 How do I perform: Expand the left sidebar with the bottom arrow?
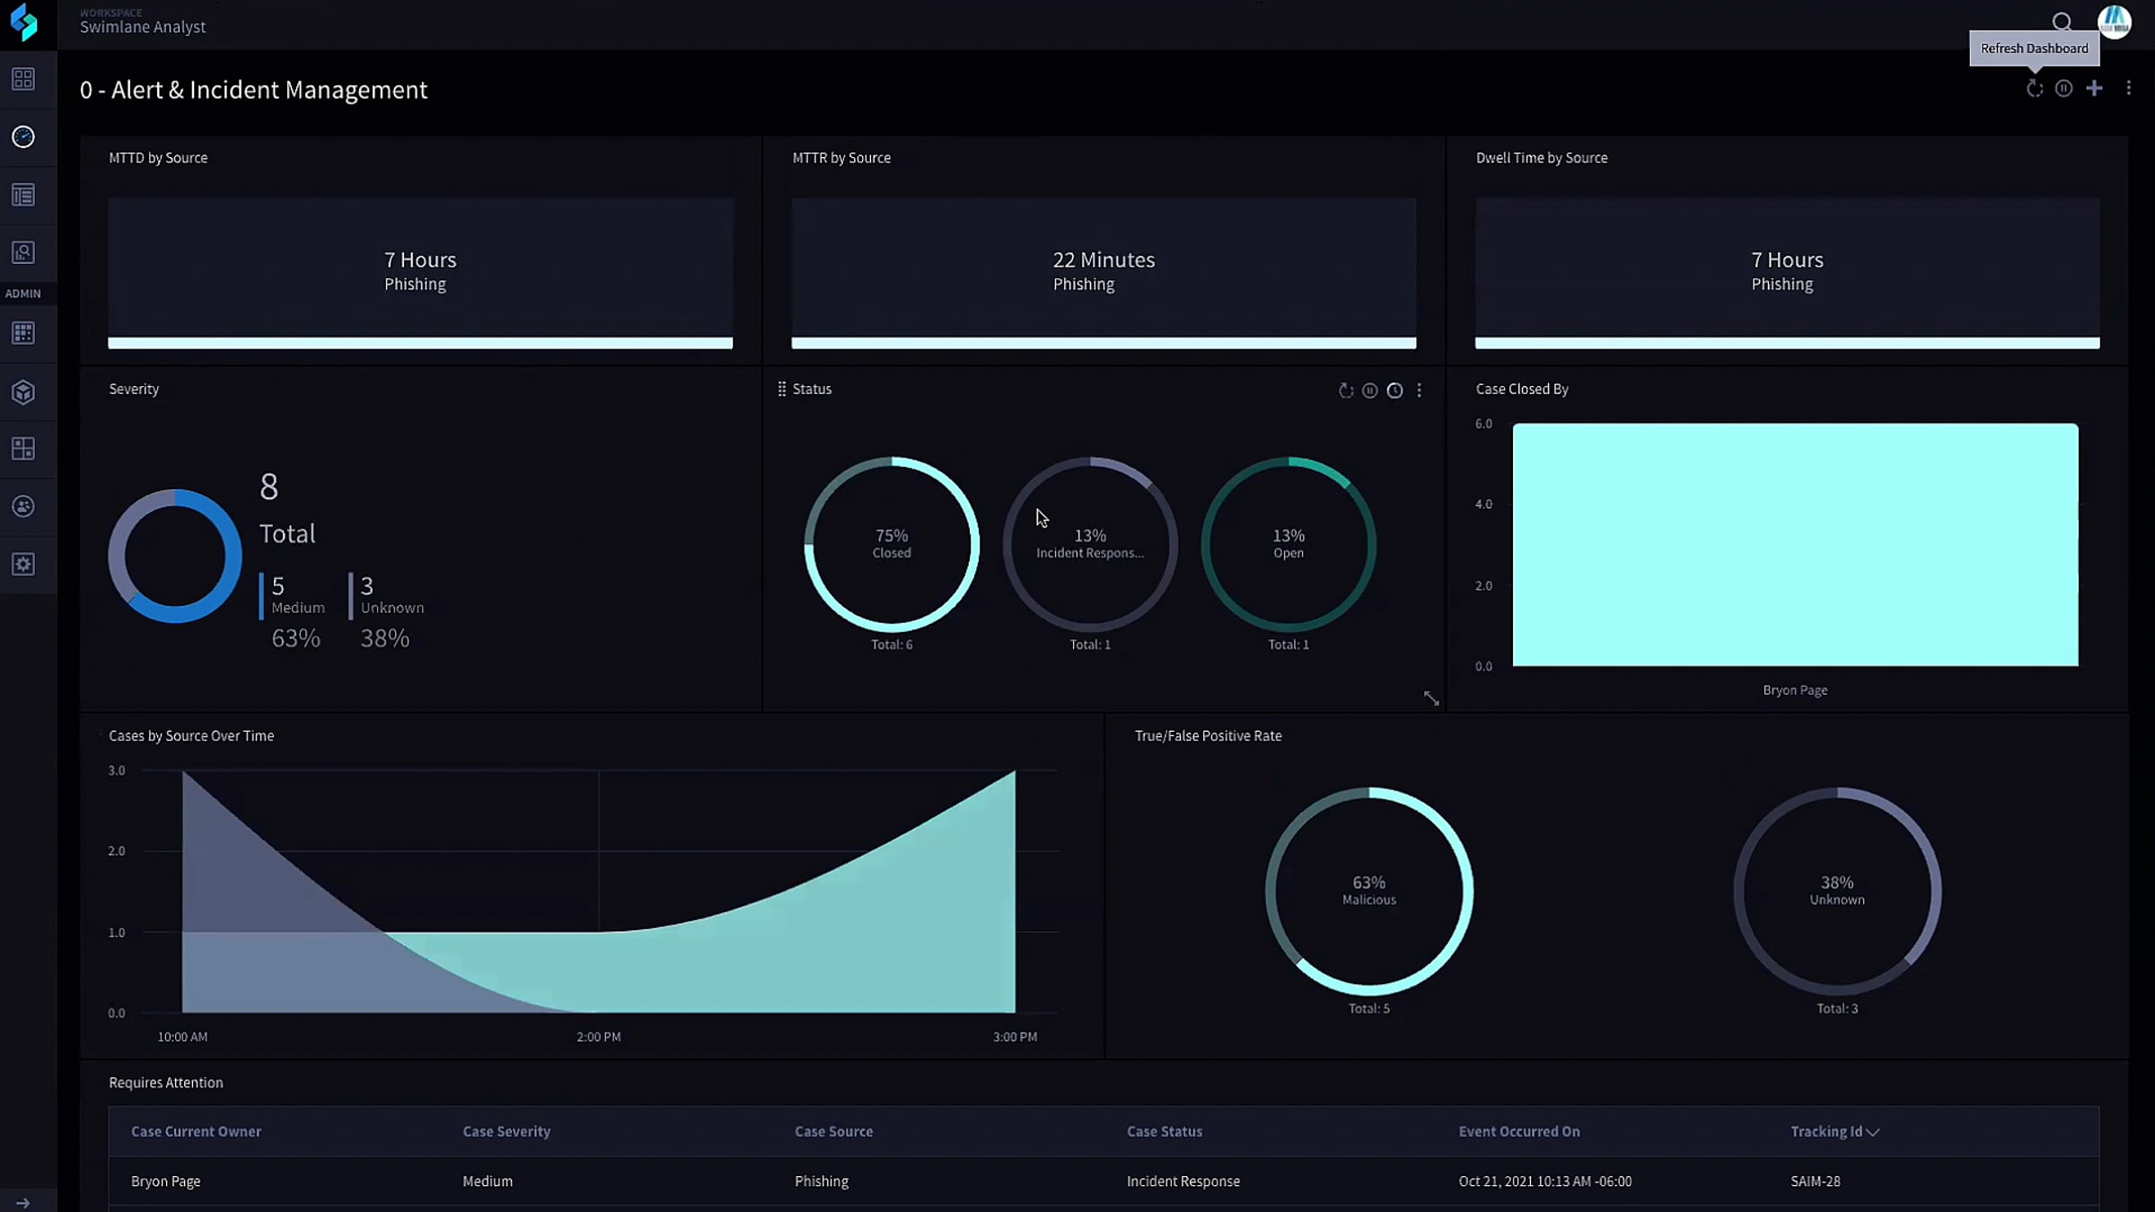[23, 1202]
